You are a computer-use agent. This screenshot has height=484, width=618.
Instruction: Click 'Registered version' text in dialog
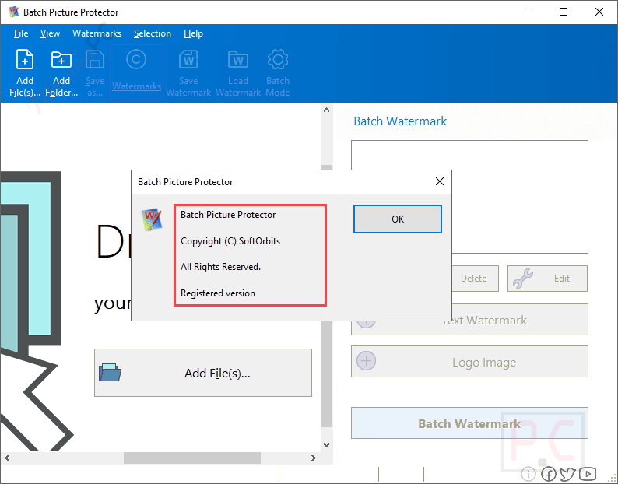[x=218, y=293]
